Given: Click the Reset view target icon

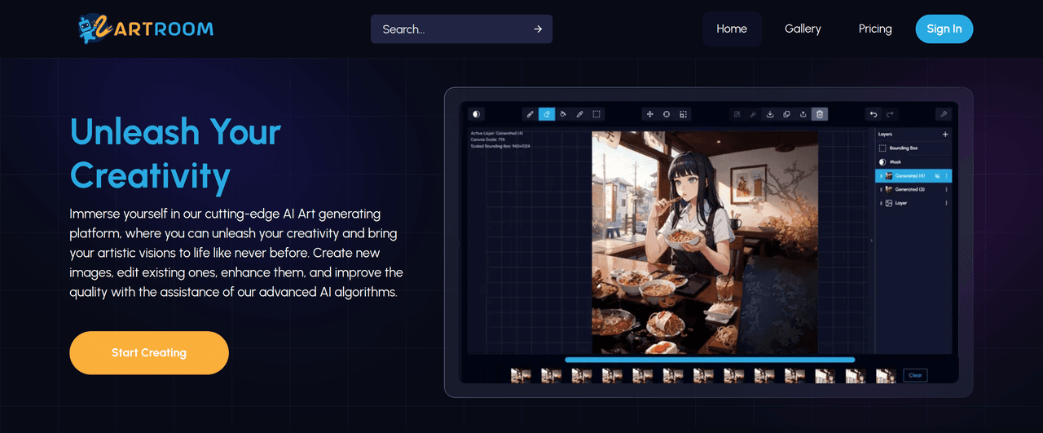Looking at the screenshot, I should (x=667, y=114).
